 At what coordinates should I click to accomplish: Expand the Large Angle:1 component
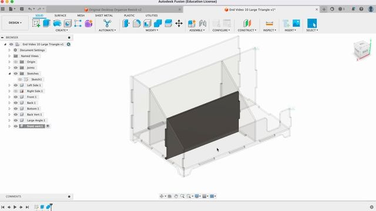9,120
